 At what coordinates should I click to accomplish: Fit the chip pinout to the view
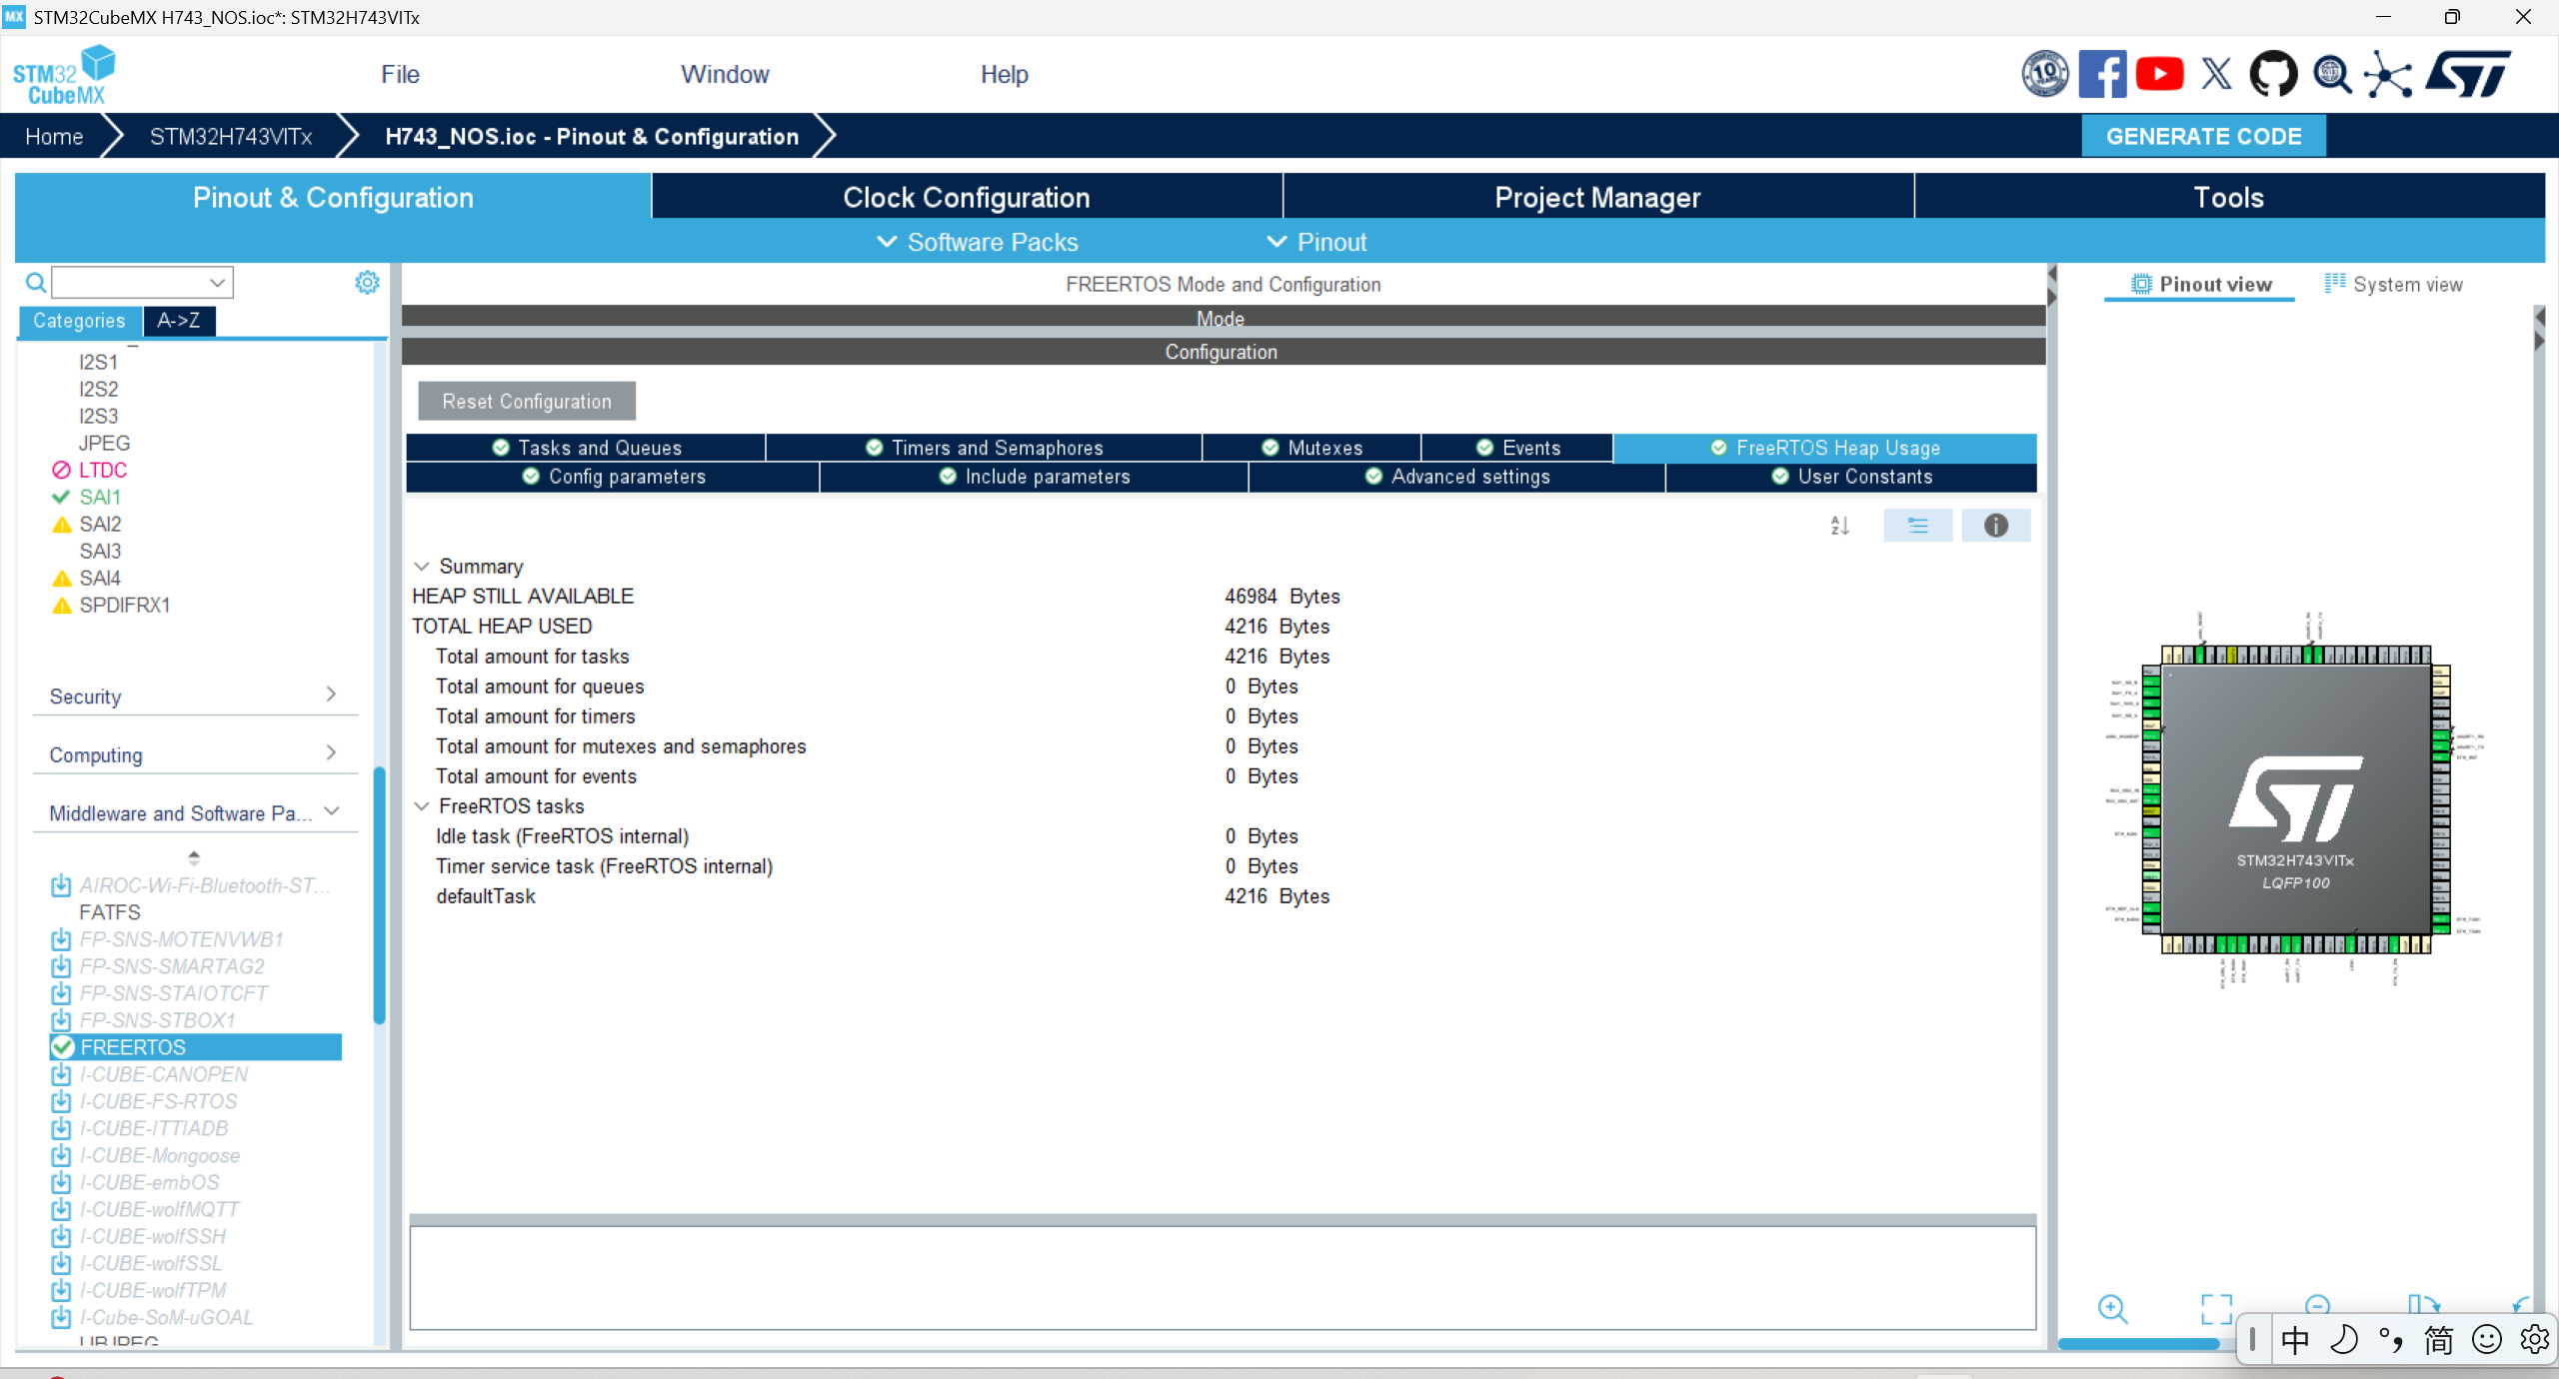2216,1308
